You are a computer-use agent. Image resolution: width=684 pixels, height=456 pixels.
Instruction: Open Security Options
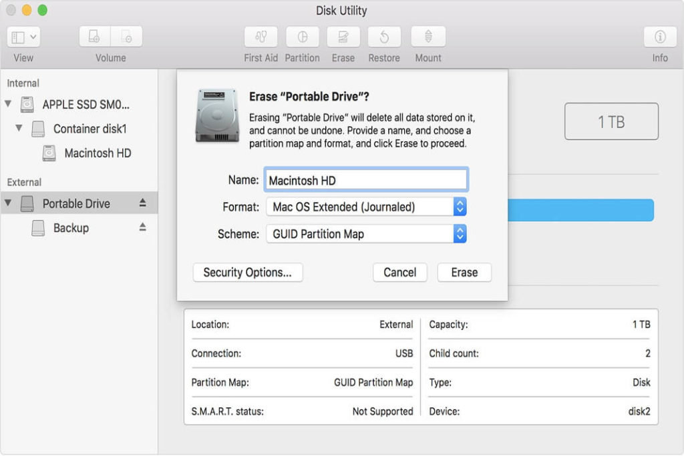point(247,272)
